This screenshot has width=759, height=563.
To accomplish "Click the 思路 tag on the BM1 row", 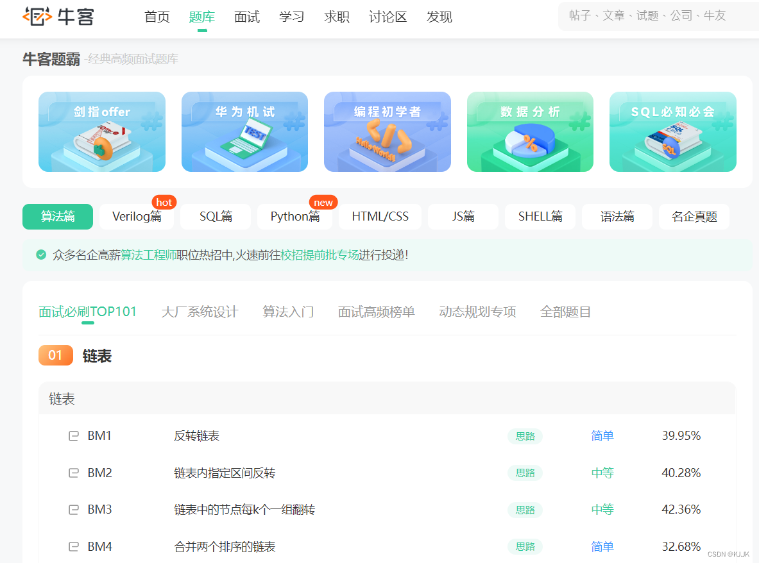I will (x=525, y=436).
